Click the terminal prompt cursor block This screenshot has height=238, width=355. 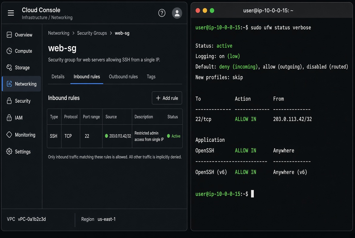point(253,194)
